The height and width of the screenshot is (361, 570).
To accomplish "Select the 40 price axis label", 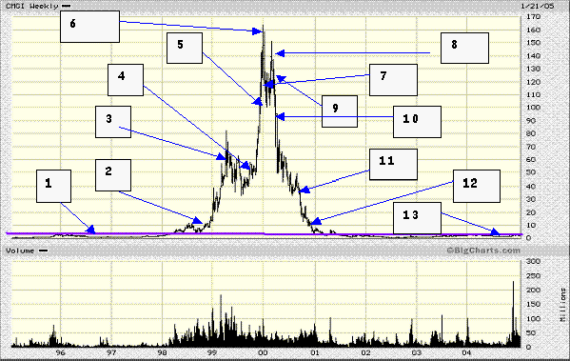I will click(x=531, y=187).
